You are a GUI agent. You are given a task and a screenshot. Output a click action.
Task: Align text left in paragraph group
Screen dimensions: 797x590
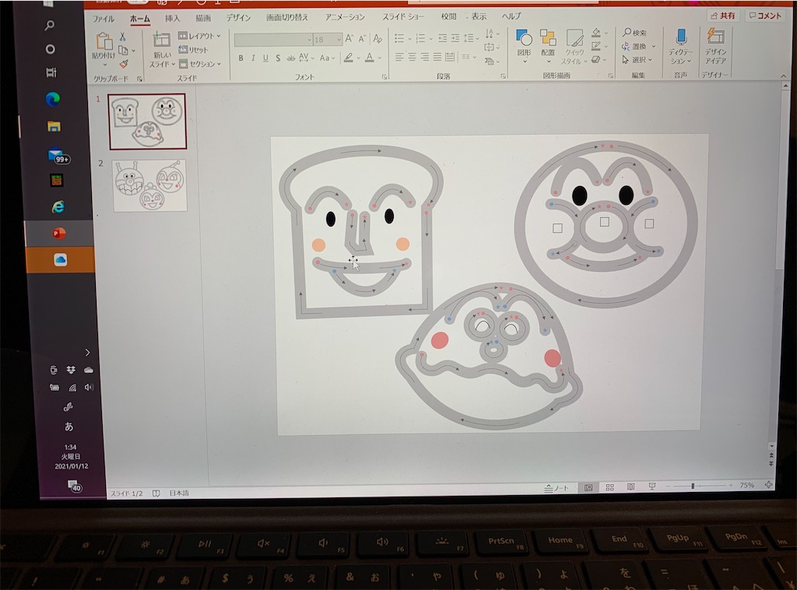click(399, 57)
